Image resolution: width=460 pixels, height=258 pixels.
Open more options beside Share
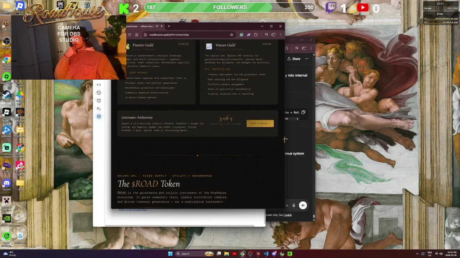point(307,59)
